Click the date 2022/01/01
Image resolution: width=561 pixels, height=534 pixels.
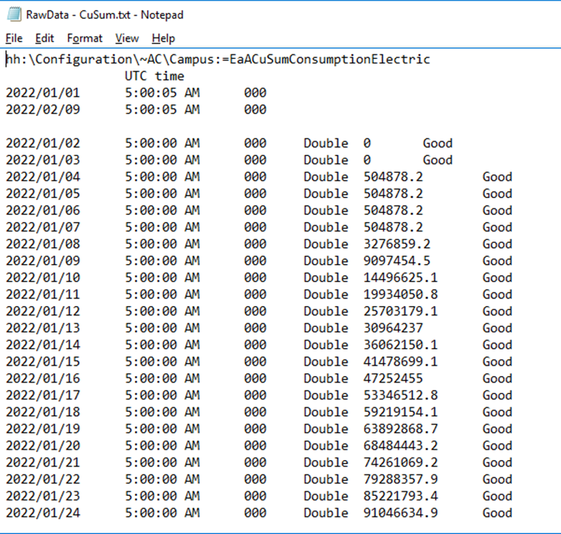point(43,93)
